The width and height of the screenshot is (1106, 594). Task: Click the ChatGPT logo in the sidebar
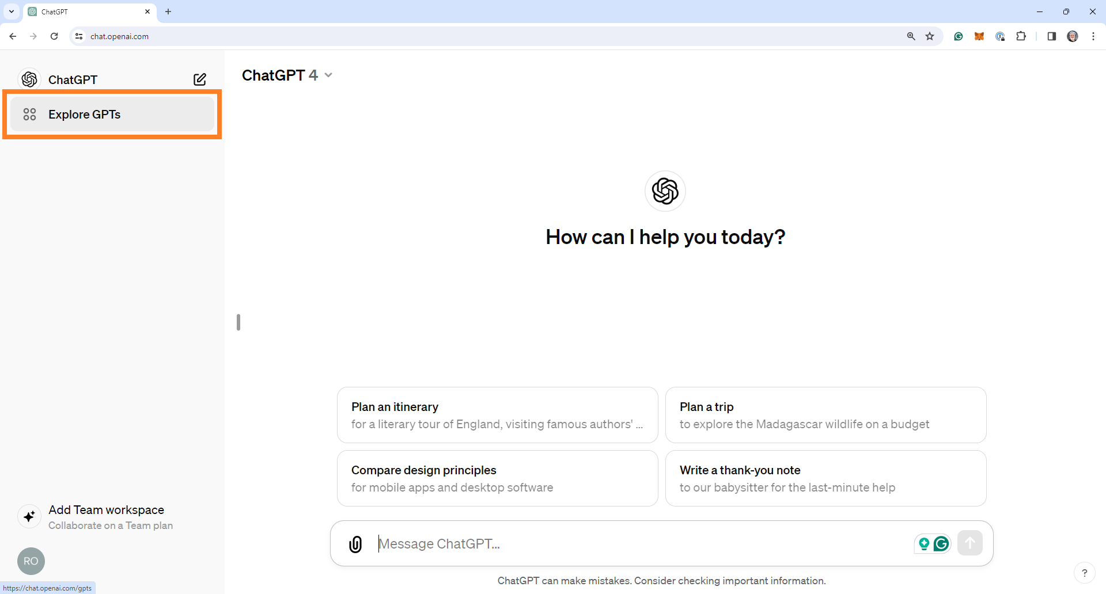pos(29,79)
